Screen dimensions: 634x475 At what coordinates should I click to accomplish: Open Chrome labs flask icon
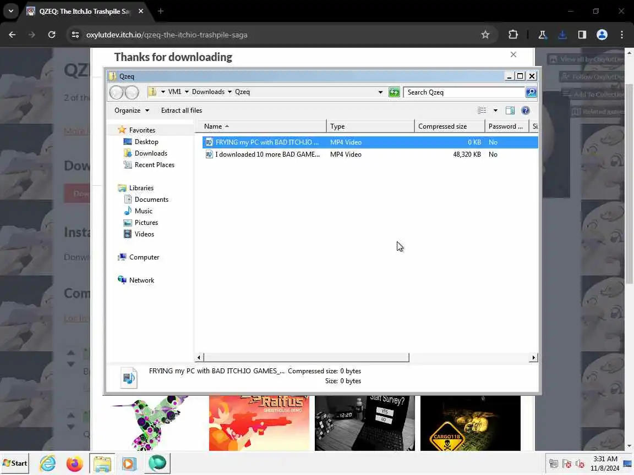tap(542, 35)
